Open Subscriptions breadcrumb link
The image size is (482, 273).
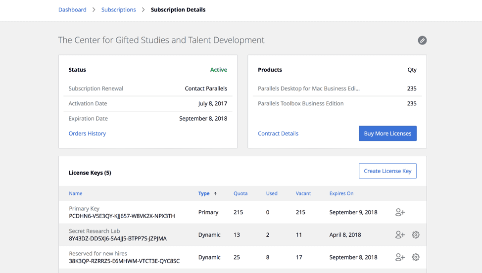pos(119,9)
